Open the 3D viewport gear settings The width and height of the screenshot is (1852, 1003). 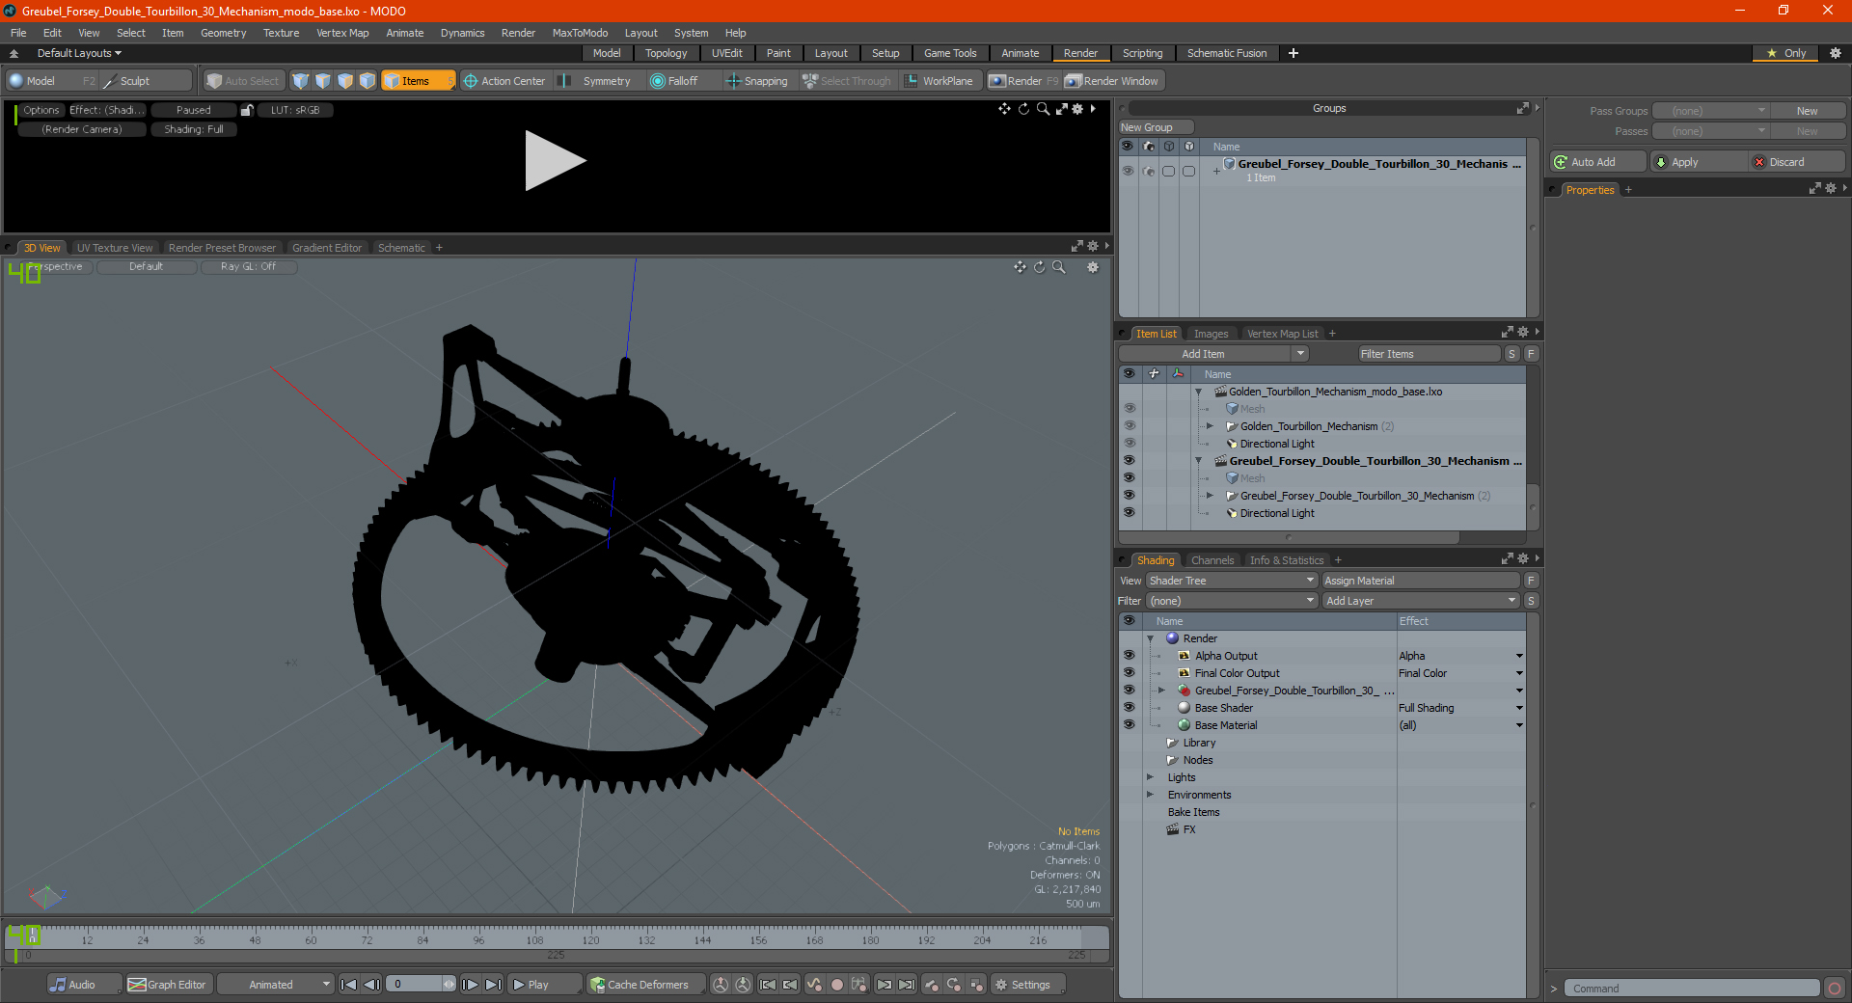click(x=1093, y=267)
